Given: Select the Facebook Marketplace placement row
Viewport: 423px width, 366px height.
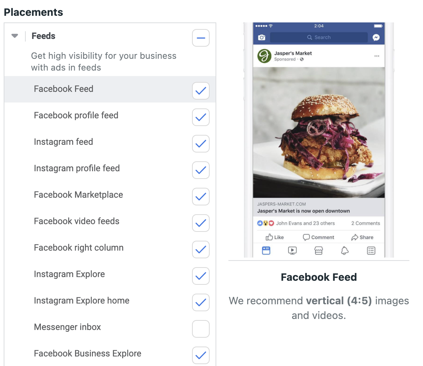Looking at the screenshot, I should click(x=110, y=195).
